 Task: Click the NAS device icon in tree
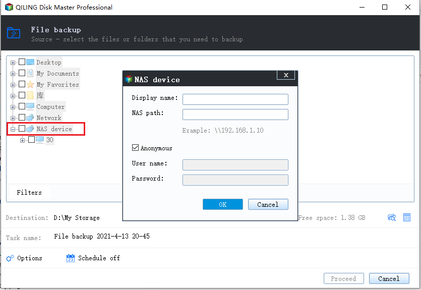pos(30,129)
